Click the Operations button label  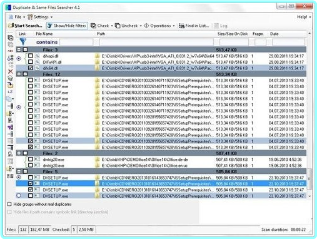161,26
